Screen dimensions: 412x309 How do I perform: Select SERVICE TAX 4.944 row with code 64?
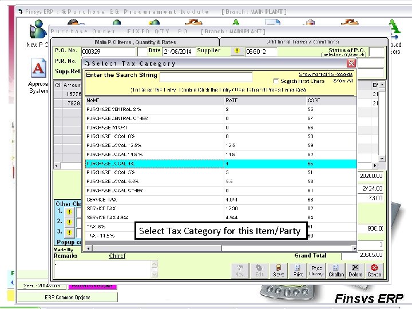(x=221, y=217)
